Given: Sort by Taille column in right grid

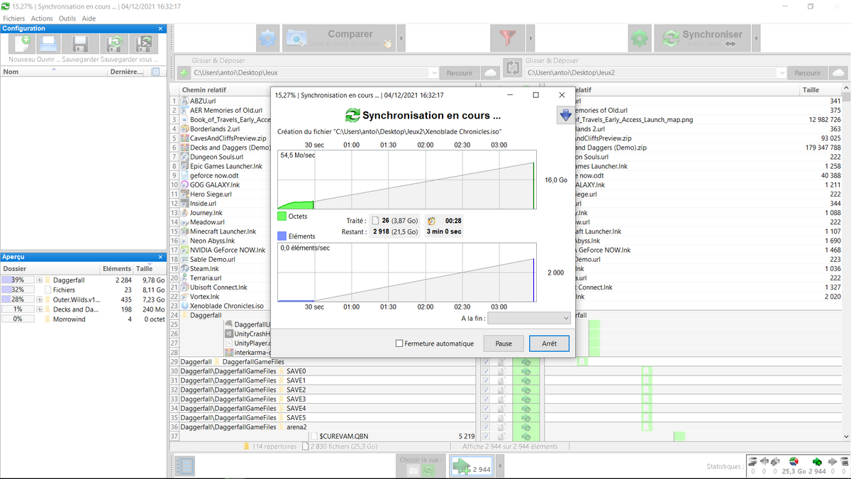Looking at the screenshot, I should point(820,90).
